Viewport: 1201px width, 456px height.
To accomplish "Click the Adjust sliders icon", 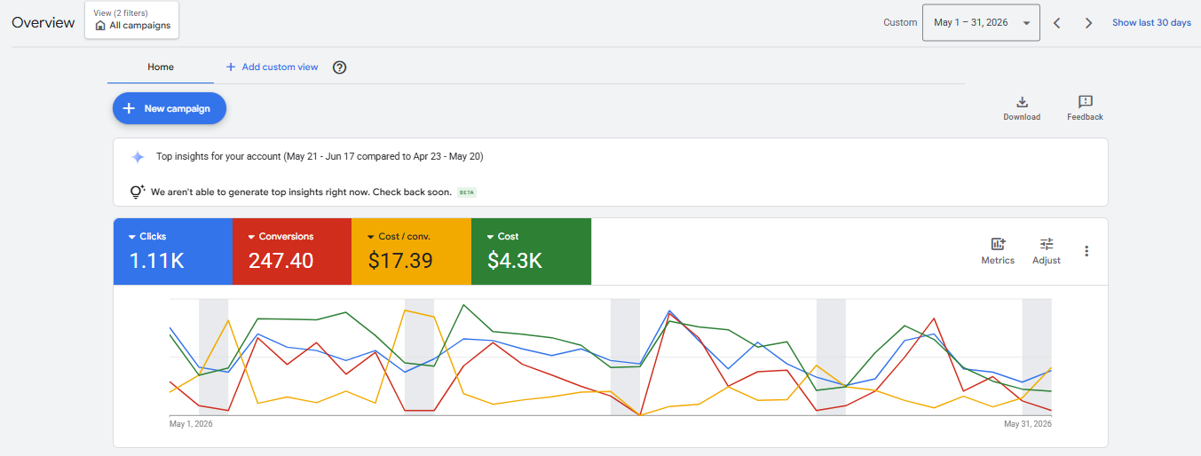I will click(x=1047, y=244).
